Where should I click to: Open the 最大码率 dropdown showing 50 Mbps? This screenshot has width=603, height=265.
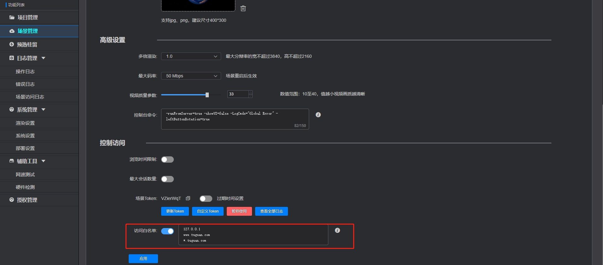click(191, 76)
